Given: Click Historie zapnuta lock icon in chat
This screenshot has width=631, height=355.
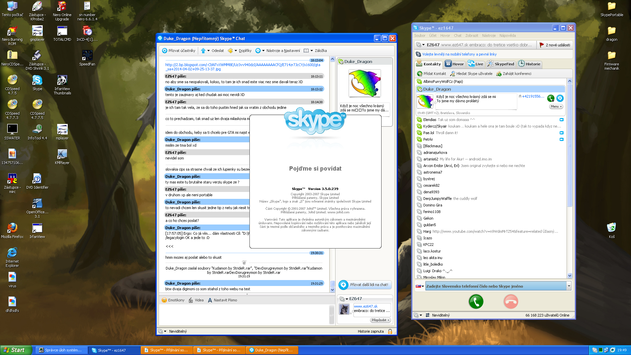Looking at the screenshot, I should [390, 331].
